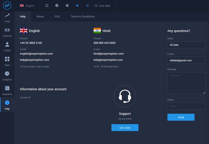Switch to the FAQ tab
209x144 pixels.
point(57,17)
